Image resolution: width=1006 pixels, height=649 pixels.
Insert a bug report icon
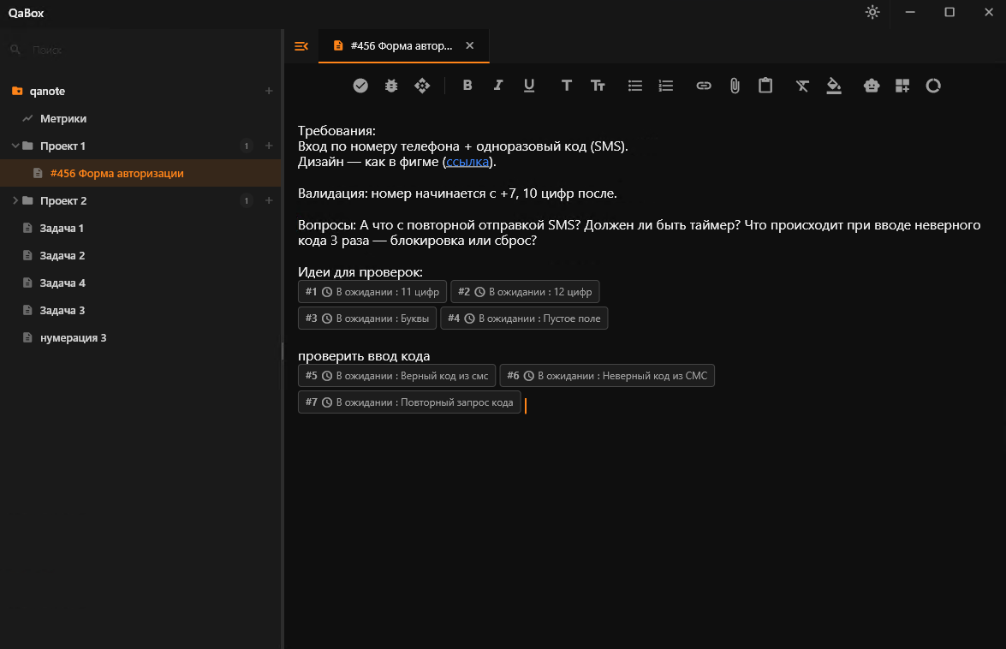tap(391, 86)
